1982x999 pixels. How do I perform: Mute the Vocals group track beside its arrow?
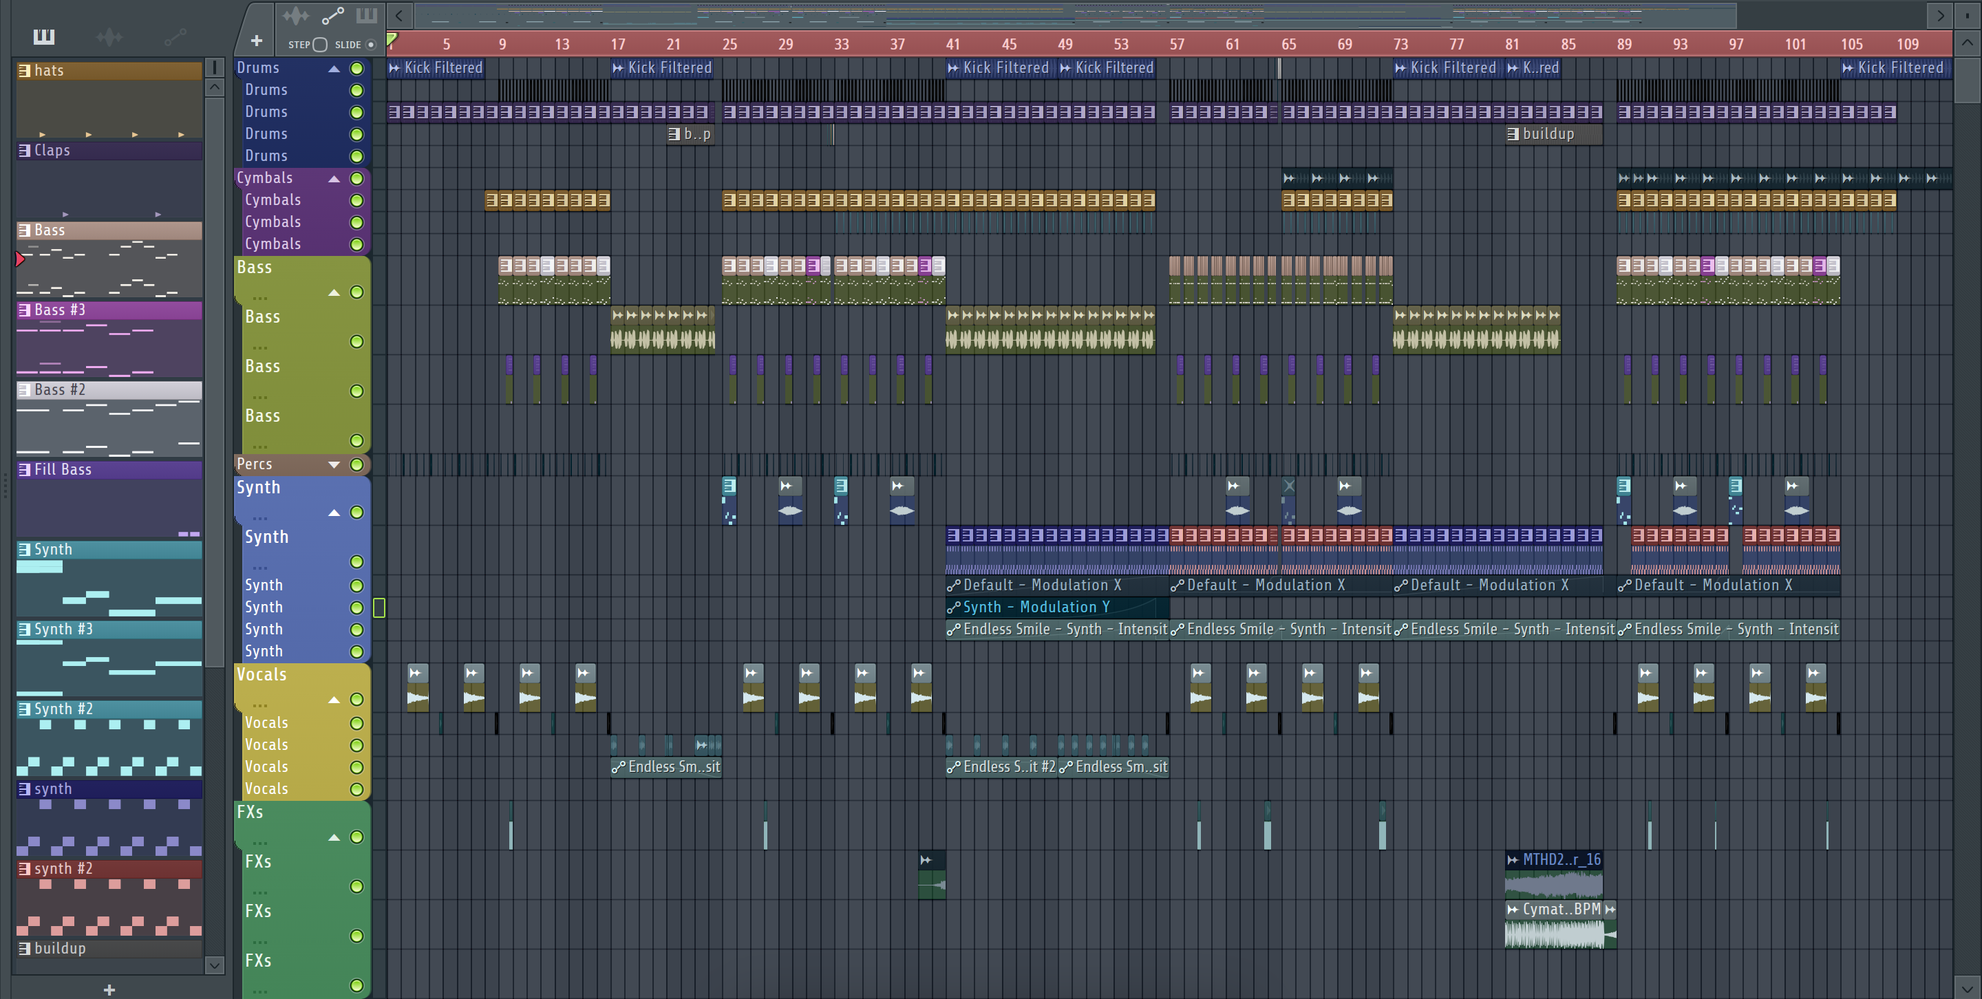357,700
